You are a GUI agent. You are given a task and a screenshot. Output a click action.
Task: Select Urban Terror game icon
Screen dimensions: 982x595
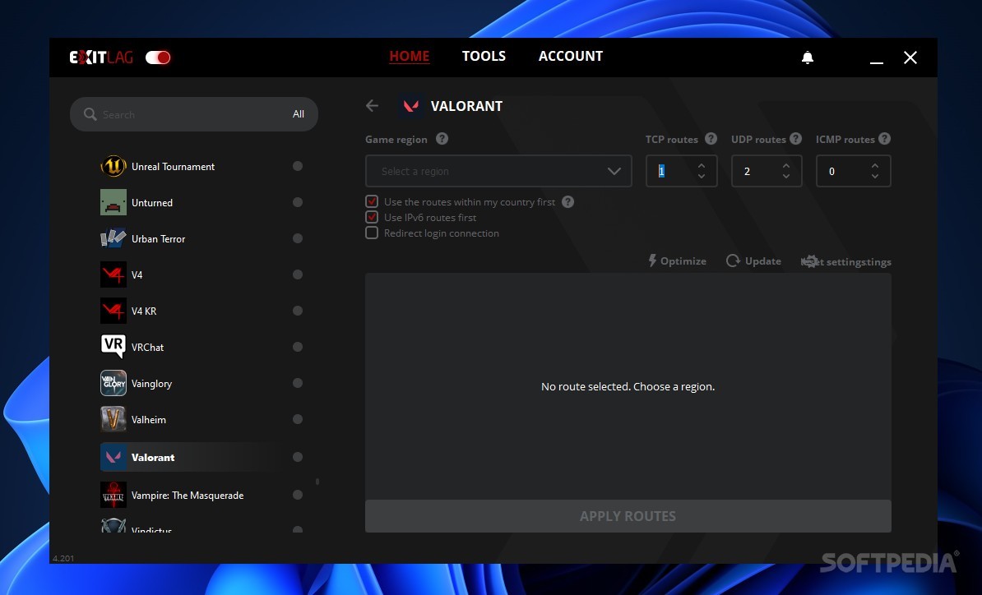point(113,238)
